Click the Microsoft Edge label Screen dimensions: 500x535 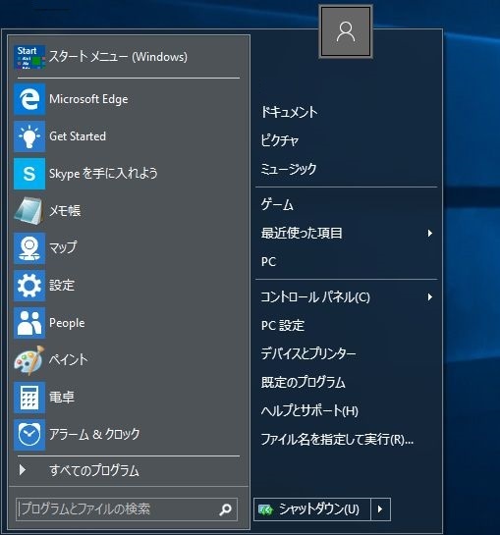[x=88, y=99]
